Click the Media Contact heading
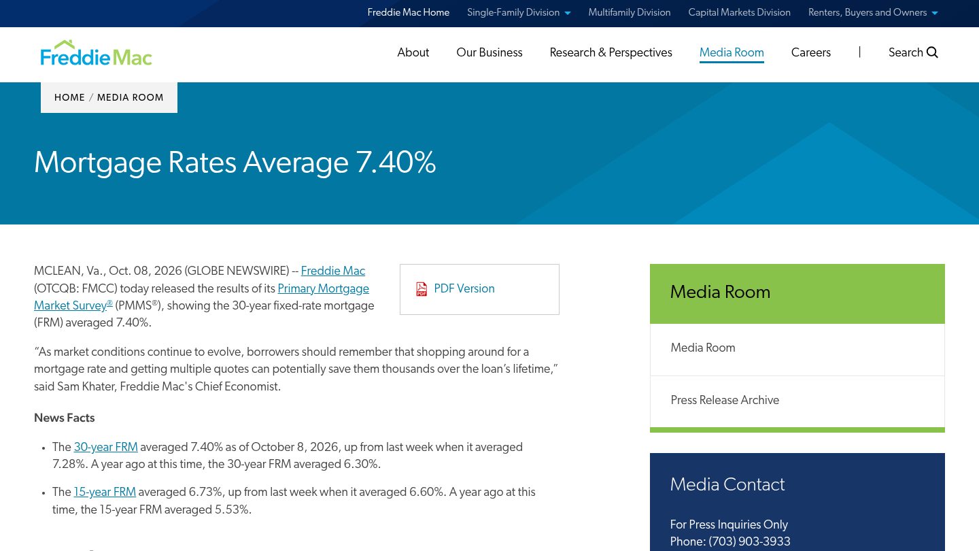Viewport: 979px width, 551px height. coord(727,485)
